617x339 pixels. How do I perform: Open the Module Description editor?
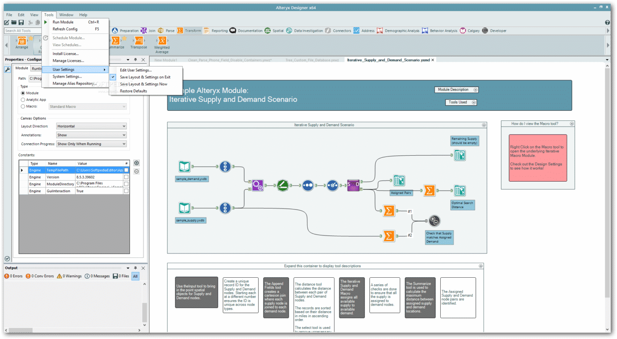[456, 89]
